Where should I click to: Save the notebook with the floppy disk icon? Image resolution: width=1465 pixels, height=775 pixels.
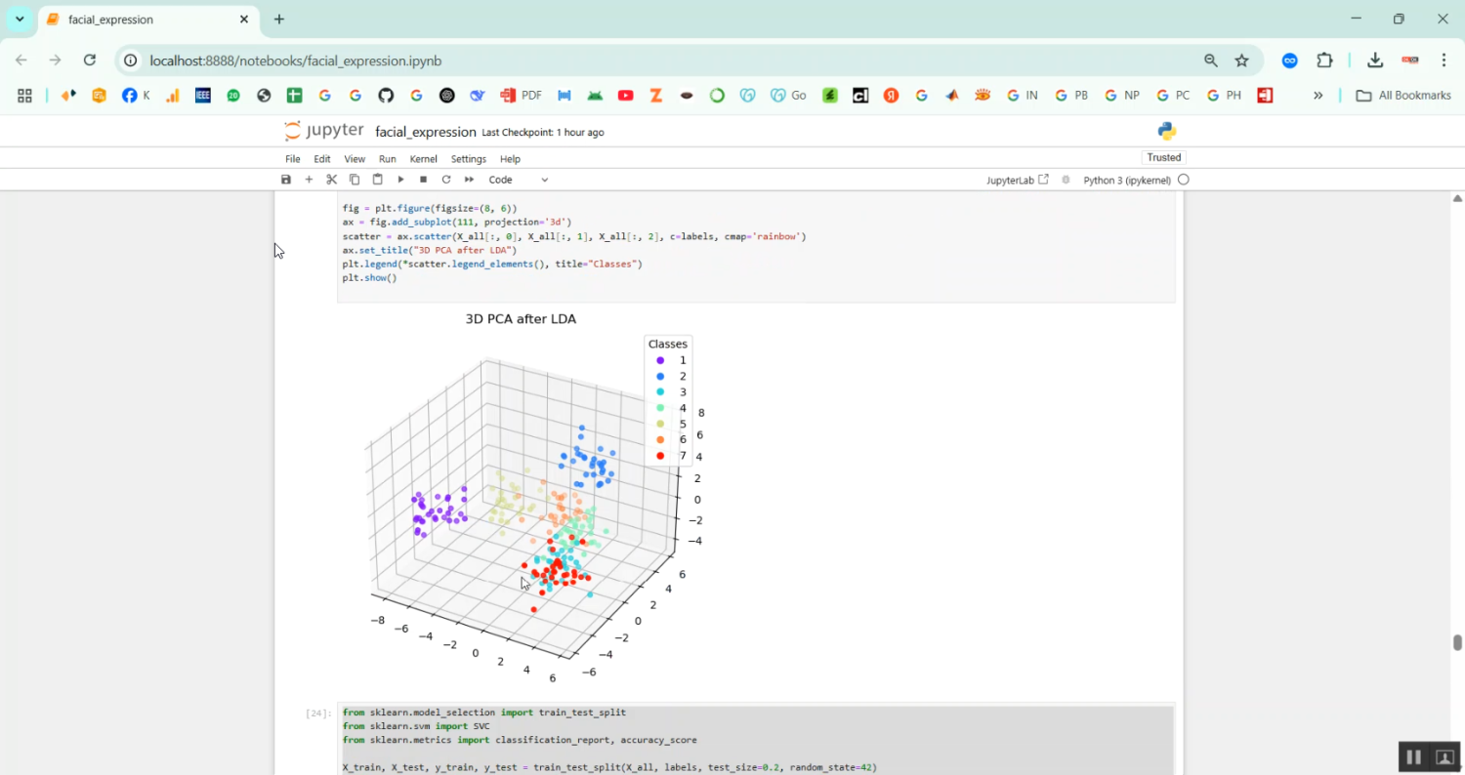point(286,180)
